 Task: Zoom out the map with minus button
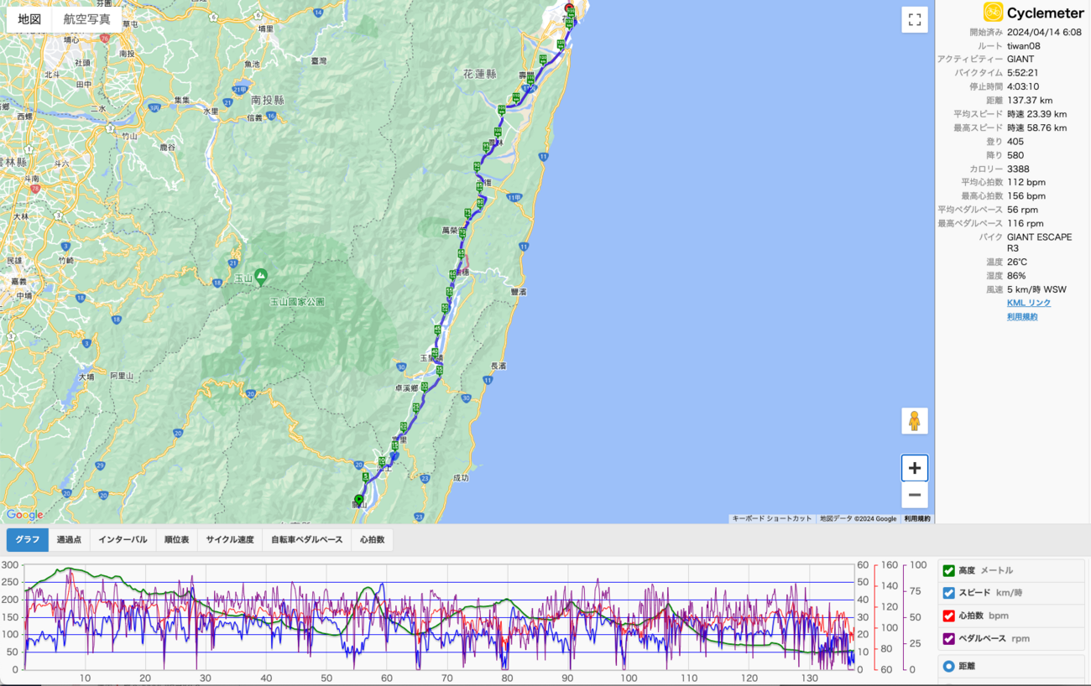(915, 495)
